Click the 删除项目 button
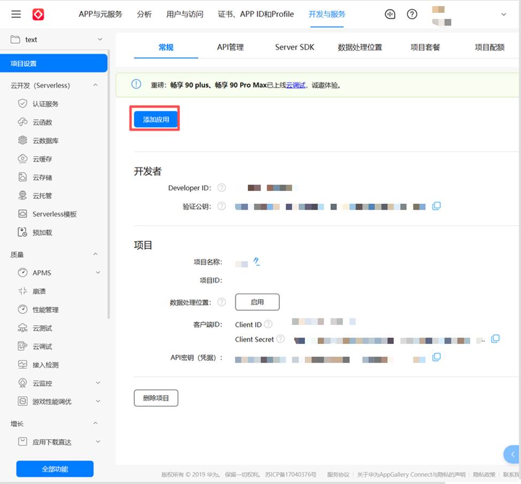This screenshot has width=521, height=484. [156, 398]
